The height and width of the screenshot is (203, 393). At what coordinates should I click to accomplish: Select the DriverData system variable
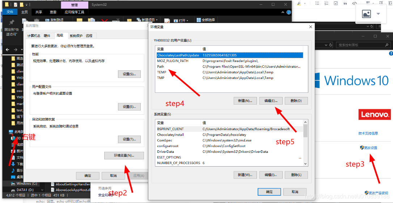pyautogui.click(x=229, y=152)
